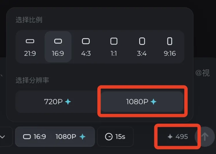Click the sparkle icon beside 1080P in the resolution row
Viewport: 216px width, 154px height.
(154, 102)
